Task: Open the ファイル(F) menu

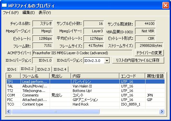Action: (11, 13)
